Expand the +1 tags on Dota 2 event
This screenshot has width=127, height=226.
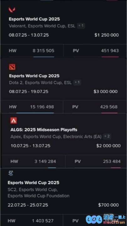click(77, 82)
